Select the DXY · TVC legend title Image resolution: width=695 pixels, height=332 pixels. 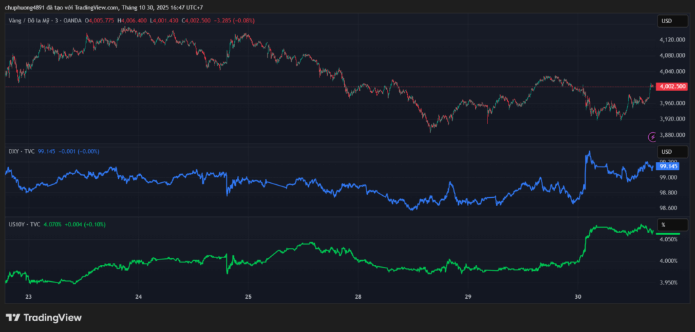click(x=20, y=151)
